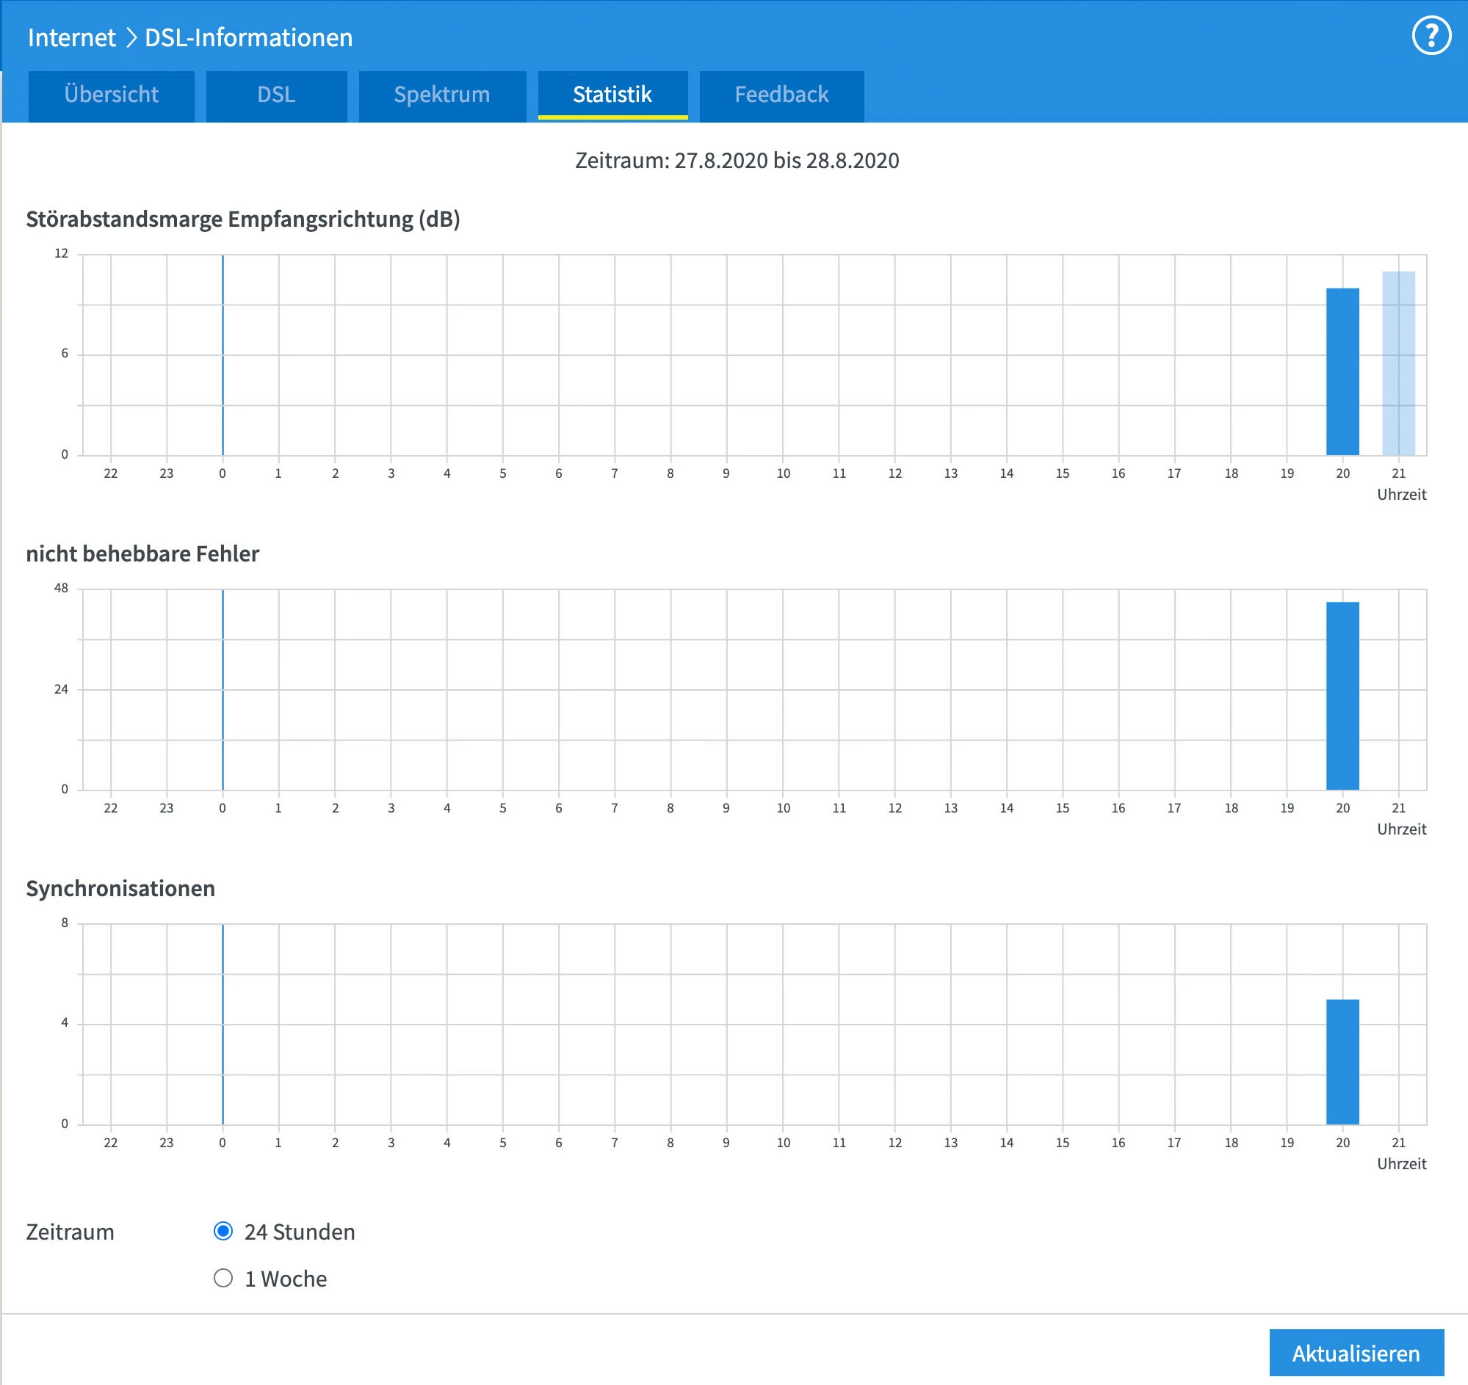This screenshot has width=1468, height=1385.
Task: Open the Übersicht tab
Action: [x=111, y=95]
